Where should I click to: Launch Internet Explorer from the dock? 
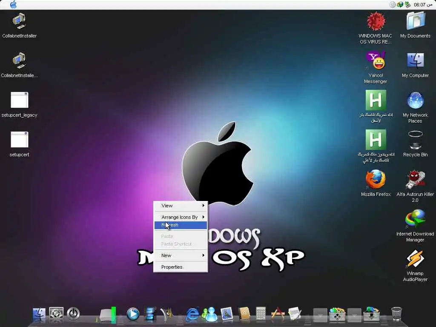[x=192, y=314]
